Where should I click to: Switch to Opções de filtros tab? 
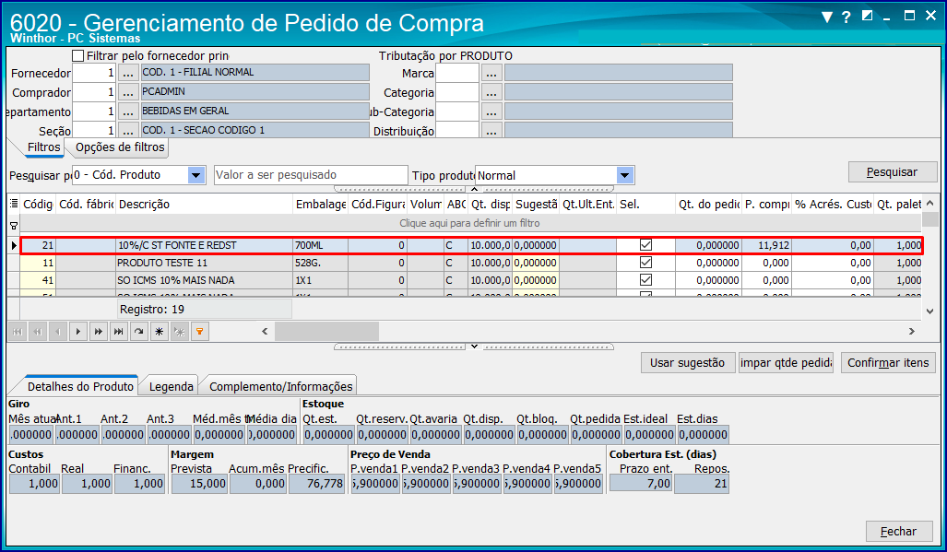(x=120, y=147)
